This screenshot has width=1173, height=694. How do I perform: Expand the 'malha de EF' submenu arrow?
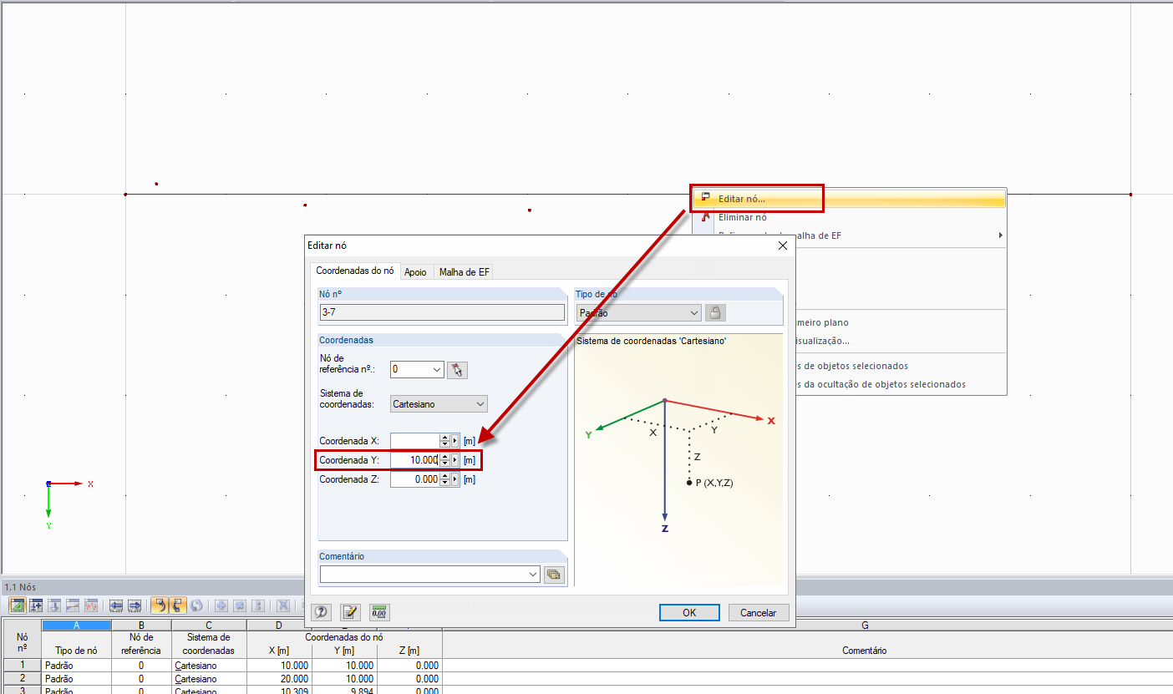1000,236
